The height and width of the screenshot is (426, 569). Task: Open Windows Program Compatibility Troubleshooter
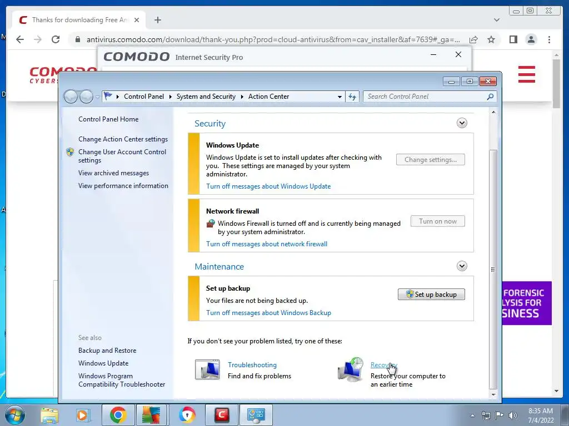pyautogui.click(x=122, y=381)
